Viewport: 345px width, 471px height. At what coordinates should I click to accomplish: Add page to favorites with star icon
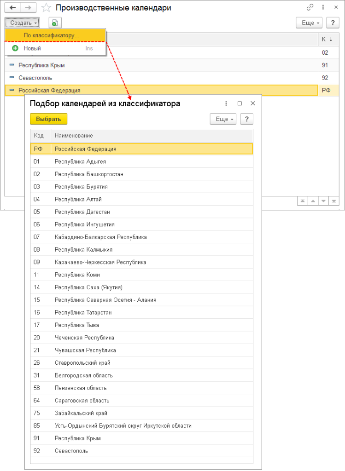pyautogui.click(x=46, y=8)
